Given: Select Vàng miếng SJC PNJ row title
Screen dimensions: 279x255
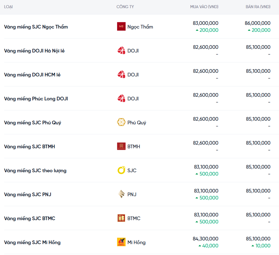Looking at the screenshot, I should click(28, 194).
